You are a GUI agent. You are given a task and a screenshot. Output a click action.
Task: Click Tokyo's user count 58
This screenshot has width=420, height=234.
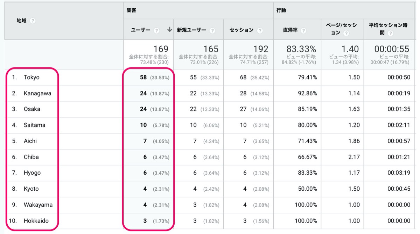click(x=143, y=78)
